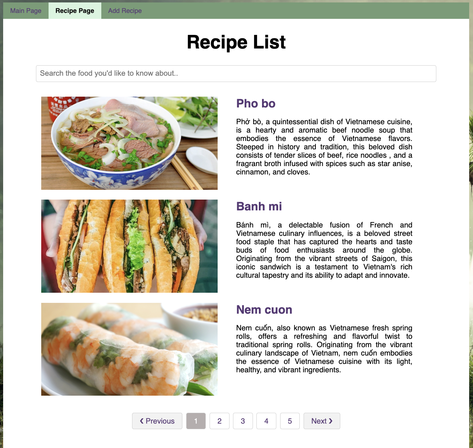Jump to page 2

coord(219,421)
